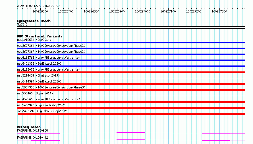This screenshot has height=144, width=253.
Task: Open the DGV Structural Variants track title
Action: point(40,36)
